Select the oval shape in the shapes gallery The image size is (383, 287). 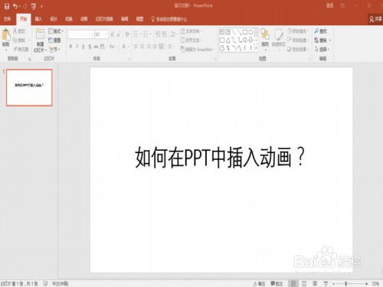250,32
